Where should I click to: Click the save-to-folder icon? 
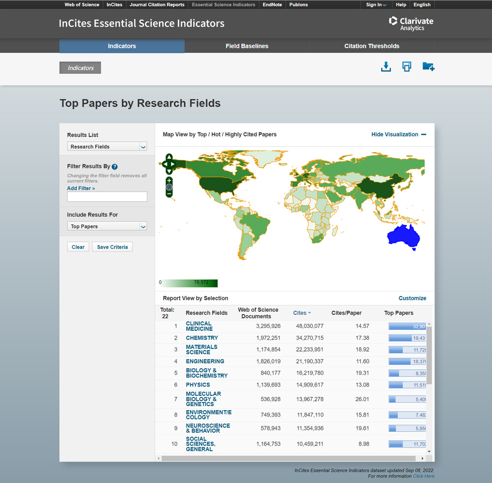[428, 67]
